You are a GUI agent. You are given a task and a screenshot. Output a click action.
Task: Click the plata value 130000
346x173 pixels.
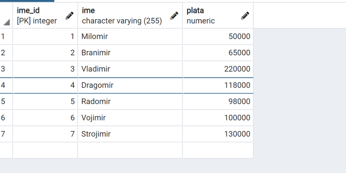237,134
